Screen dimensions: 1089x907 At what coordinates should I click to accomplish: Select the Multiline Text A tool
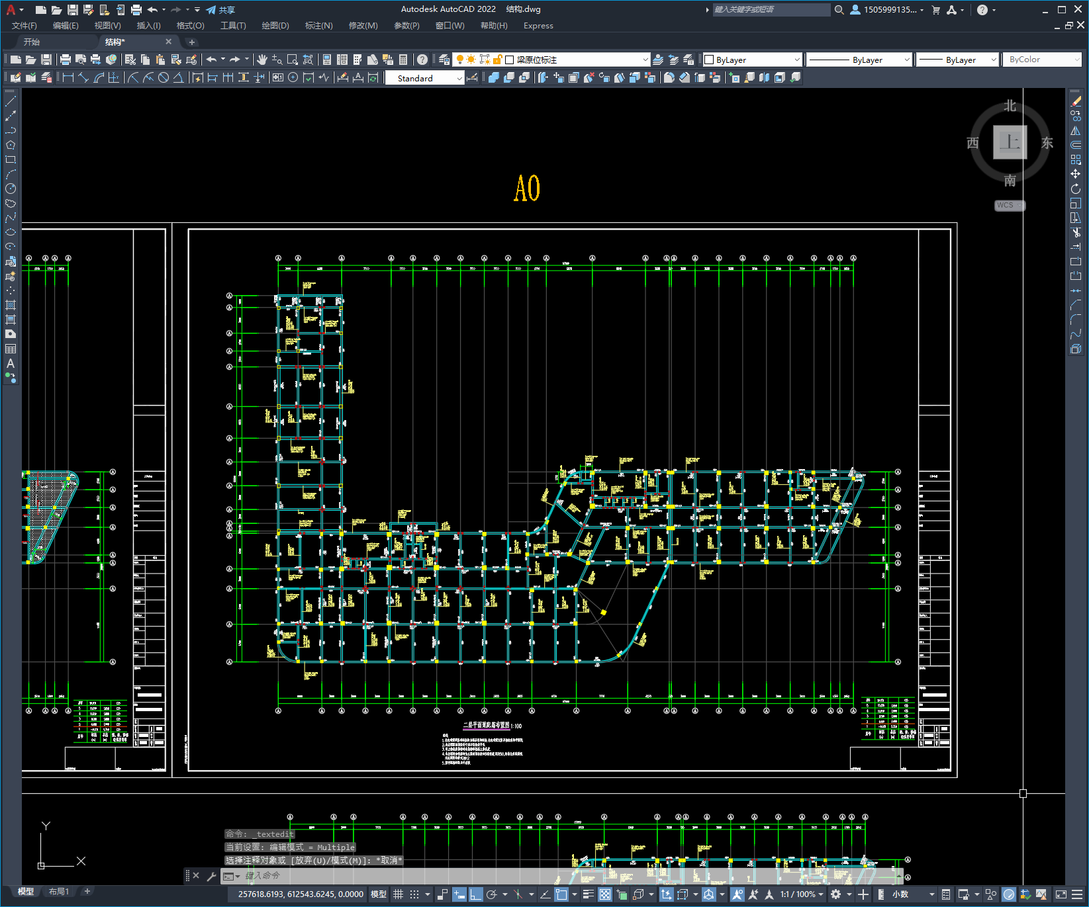[11, 363]
